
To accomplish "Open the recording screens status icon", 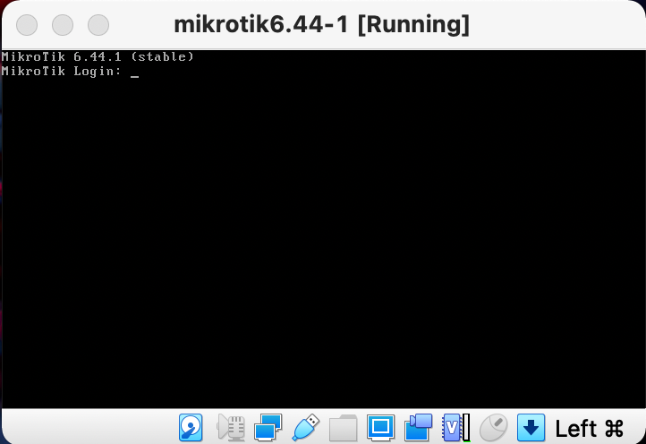I will click(418, 428).
